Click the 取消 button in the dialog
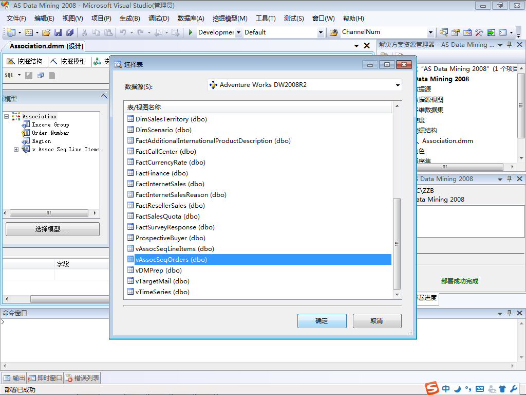The width and height of the screenshot is (526, 395). [377, 321]
